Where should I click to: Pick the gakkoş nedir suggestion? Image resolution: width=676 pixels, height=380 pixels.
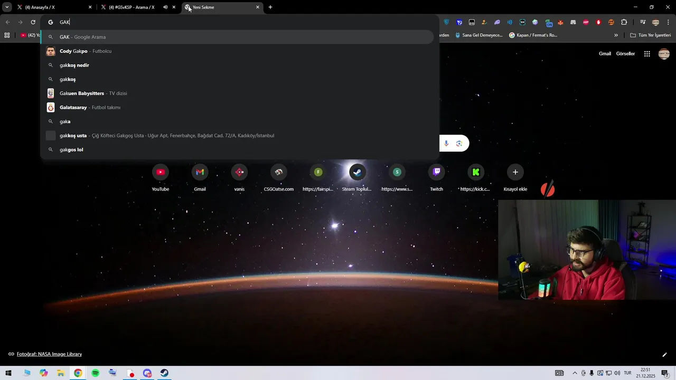(238, 65)
